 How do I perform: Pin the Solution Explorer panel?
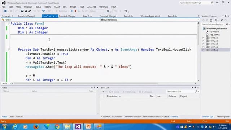(x=226, y=16)
